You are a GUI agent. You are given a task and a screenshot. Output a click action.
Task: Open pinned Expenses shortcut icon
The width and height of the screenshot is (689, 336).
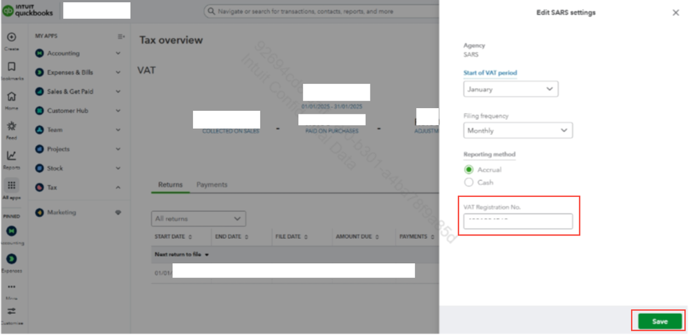(12, 259)
